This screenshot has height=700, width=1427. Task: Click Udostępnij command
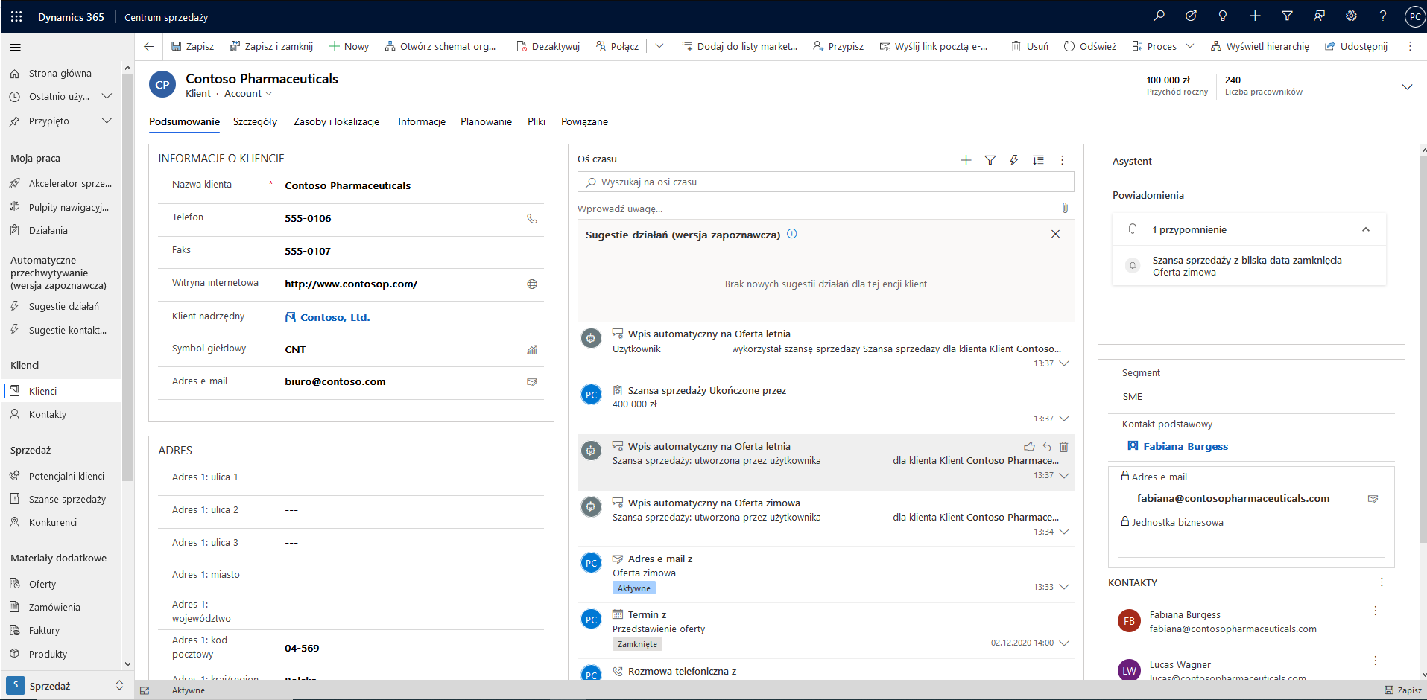[x=1356, y=46]
